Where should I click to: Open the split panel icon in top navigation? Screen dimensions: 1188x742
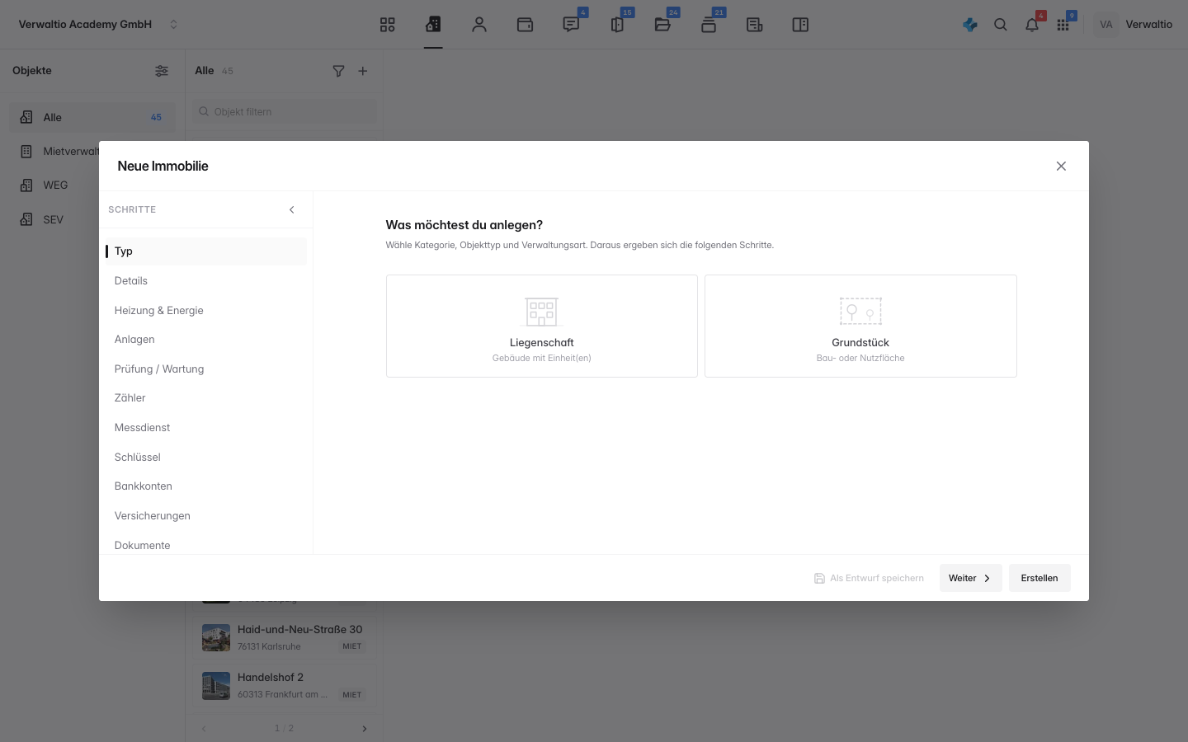800,25
